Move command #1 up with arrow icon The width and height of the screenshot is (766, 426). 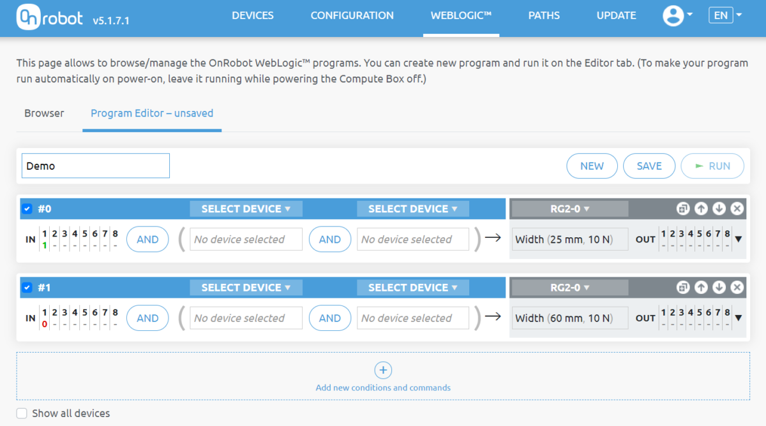(700, 288)
